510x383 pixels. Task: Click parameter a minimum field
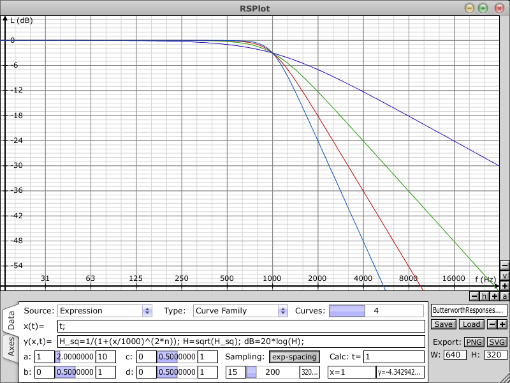44,357
